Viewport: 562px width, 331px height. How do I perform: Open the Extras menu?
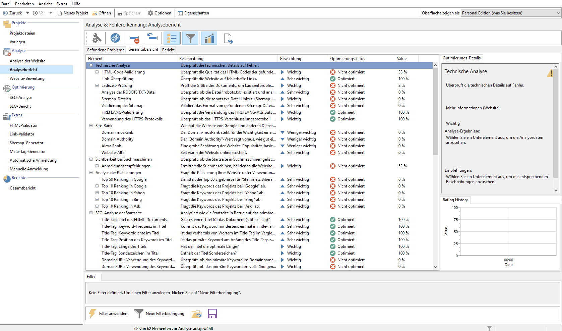point(62,4)
